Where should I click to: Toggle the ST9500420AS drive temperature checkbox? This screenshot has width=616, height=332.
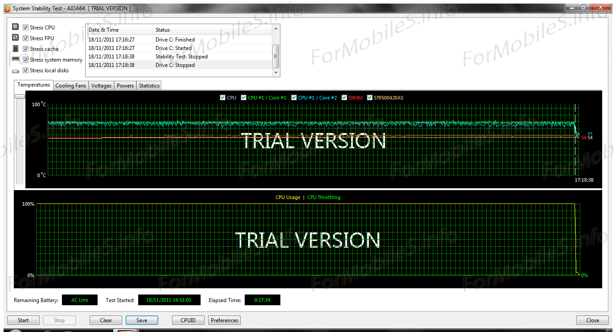click(370, 97)
